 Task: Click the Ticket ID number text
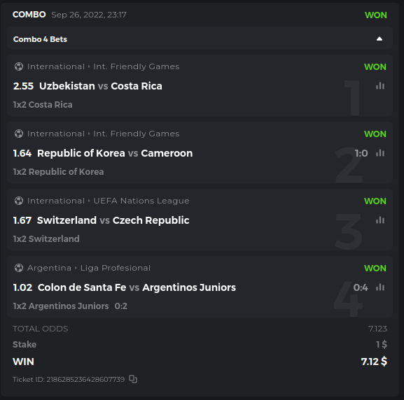point(85,380)
